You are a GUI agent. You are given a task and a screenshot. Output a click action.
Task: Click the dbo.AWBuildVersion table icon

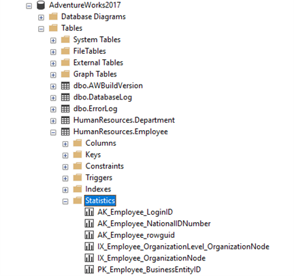tap(65, 86)
